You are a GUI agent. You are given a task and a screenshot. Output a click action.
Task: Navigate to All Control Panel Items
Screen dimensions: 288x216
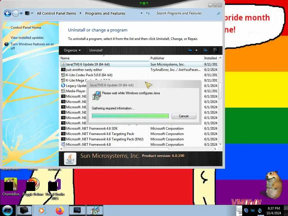56,13
